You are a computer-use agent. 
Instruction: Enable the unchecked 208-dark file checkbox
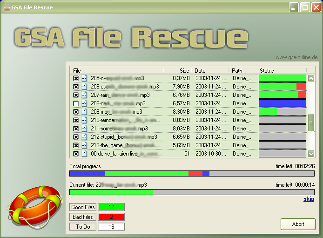[x=76, y=103]
